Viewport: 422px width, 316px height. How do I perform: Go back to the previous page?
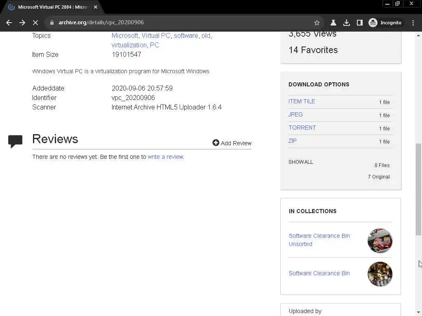point(9,23)
